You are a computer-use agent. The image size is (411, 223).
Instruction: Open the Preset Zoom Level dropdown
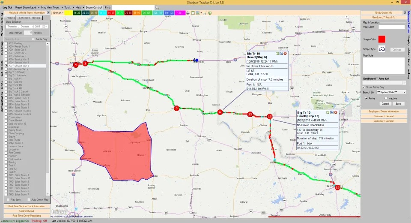[27, 8]
